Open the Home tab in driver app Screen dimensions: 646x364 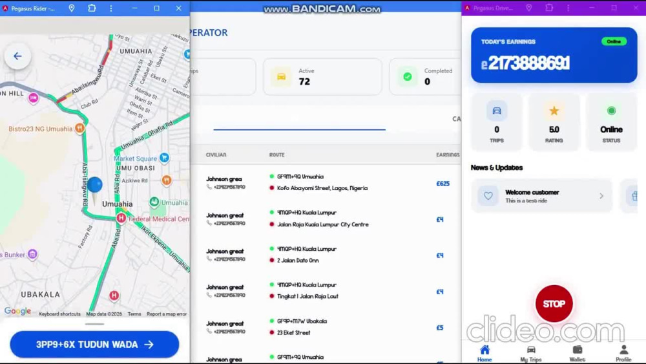tap(484, 353)
